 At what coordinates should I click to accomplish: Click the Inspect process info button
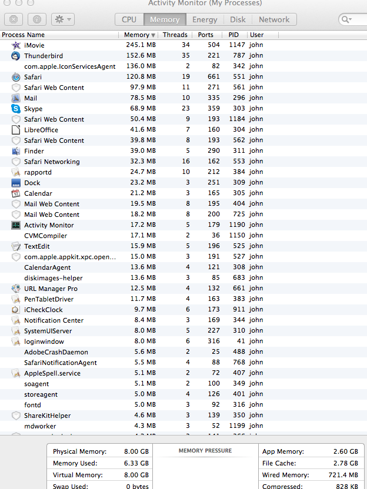37,19
